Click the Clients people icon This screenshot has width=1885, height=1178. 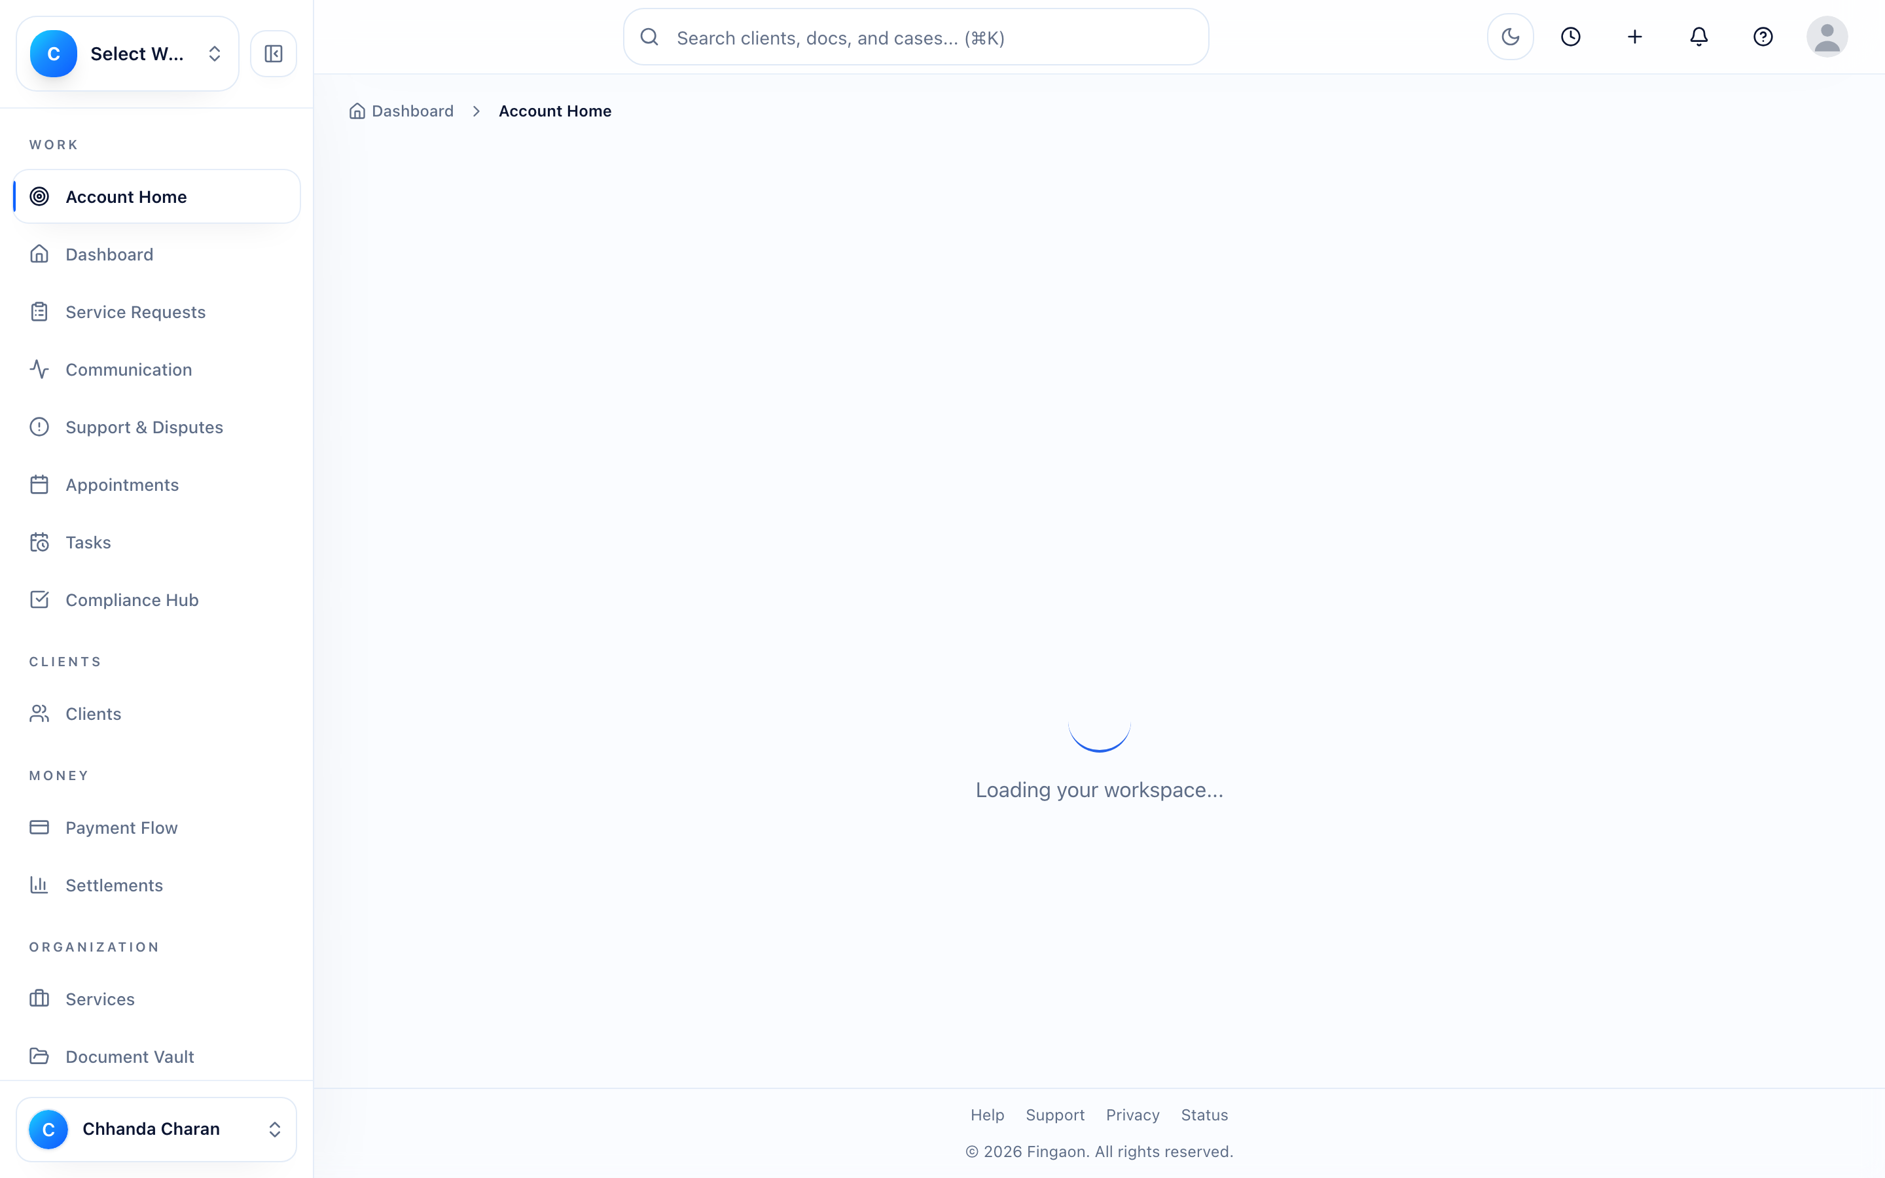pyautogui.click(x=39, y=713)
